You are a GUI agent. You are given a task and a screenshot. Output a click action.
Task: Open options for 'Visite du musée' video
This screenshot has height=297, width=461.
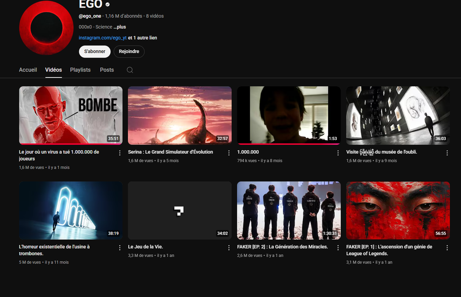(447, 153)
